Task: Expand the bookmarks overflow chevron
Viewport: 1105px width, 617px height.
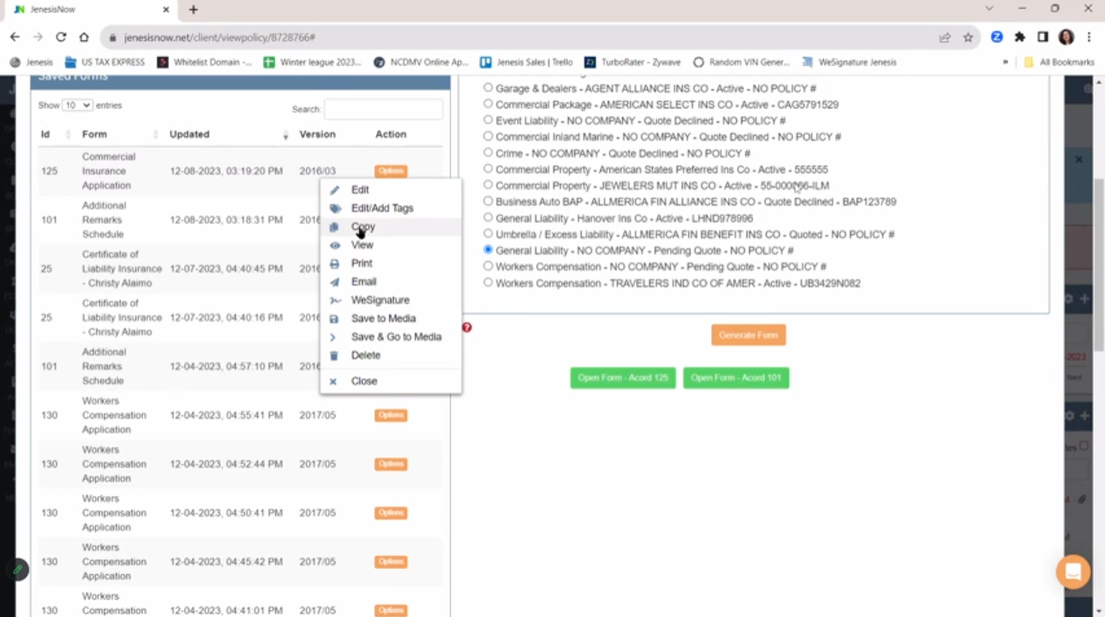Action: pos(1005,62)
